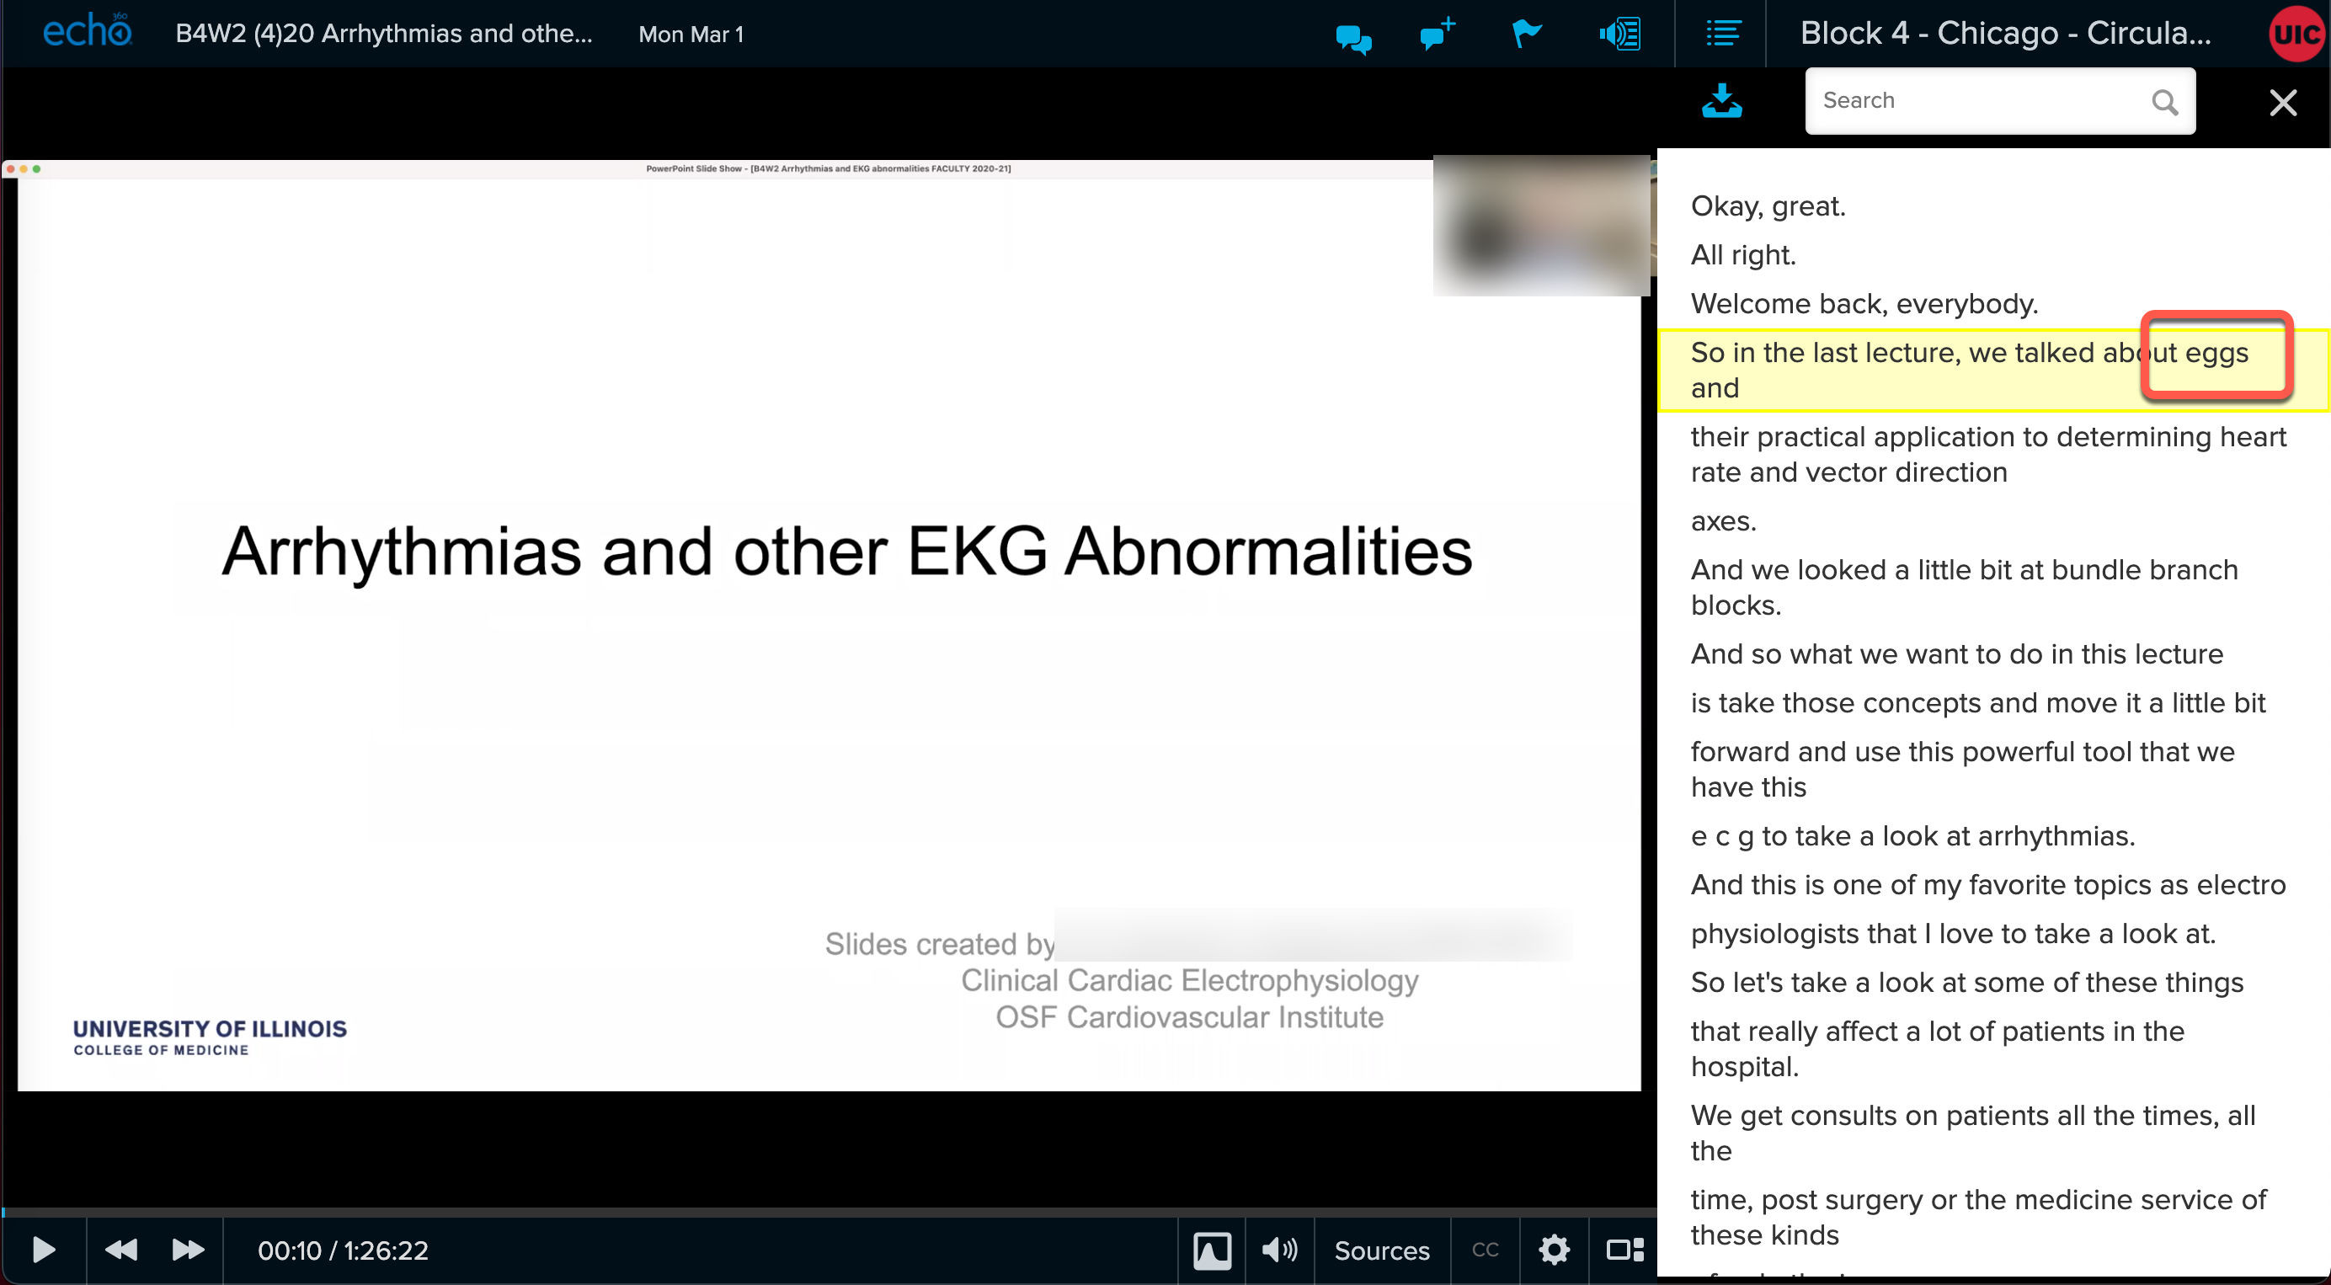Open the Sources selection menu
This screenshot has height=1285, width=2331.
pos(1381,1250)
